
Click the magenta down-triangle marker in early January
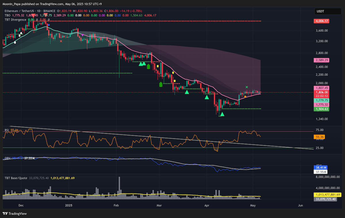pyautogui.click(x=83, y=35)
